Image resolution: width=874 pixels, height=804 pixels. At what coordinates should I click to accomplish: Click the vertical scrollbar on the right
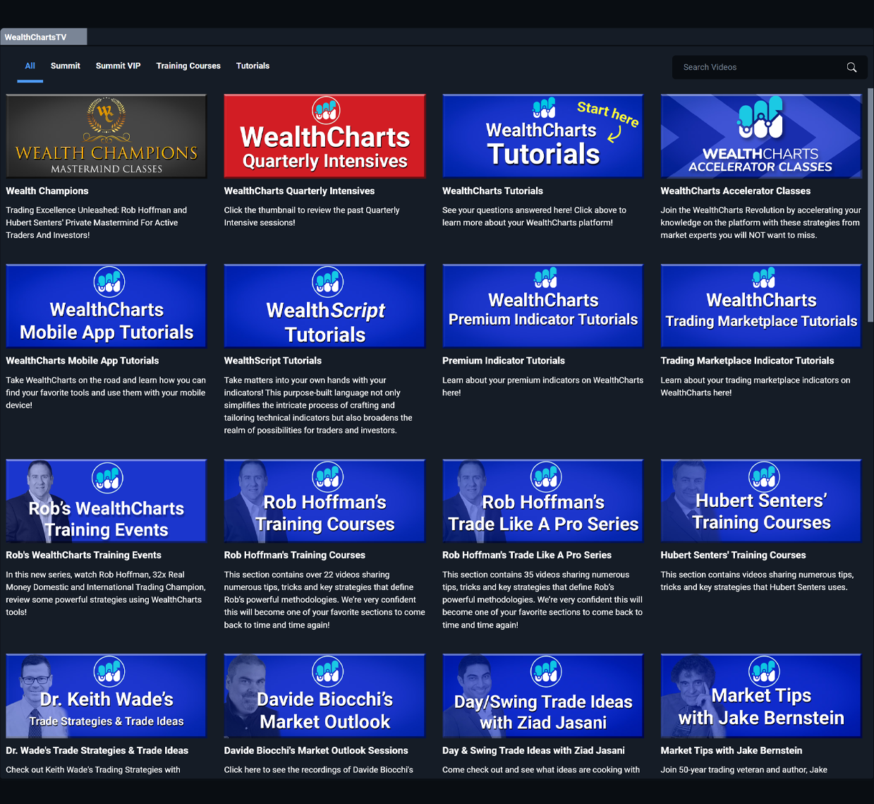pyautogui.click(x=870, y=205)
